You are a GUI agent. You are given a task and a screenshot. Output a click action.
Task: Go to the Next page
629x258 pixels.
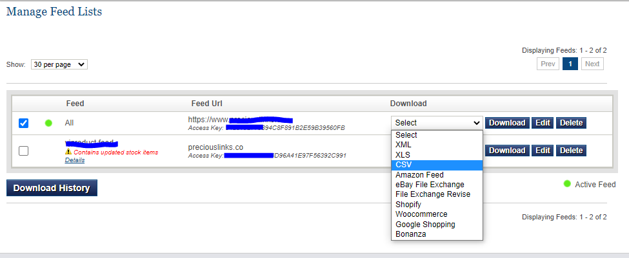pos(592,64)
